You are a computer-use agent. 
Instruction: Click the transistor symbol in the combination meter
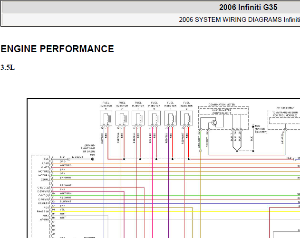214,123
